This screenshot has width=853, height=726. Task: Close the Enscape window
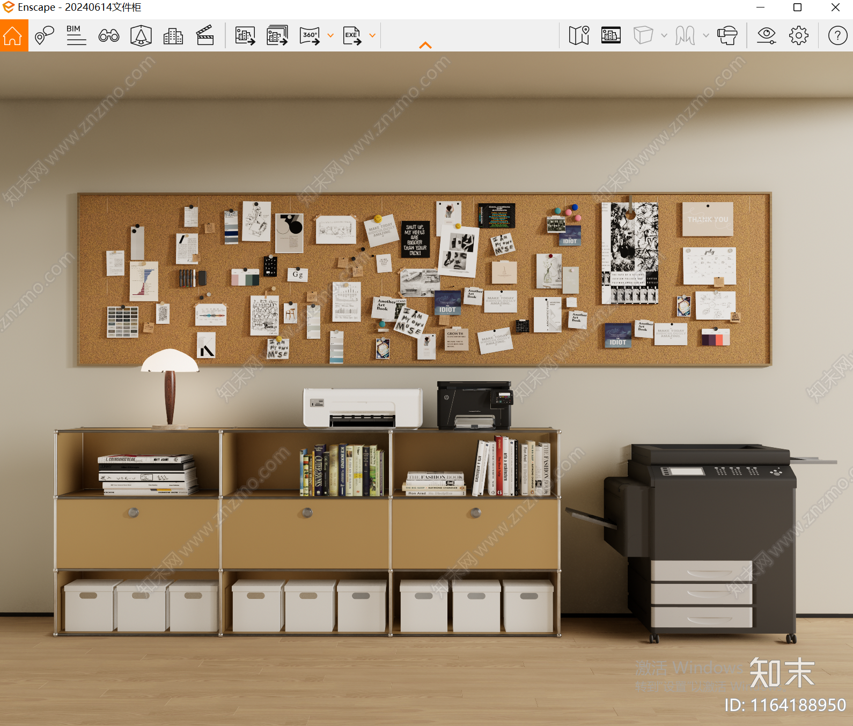point(835,8)
